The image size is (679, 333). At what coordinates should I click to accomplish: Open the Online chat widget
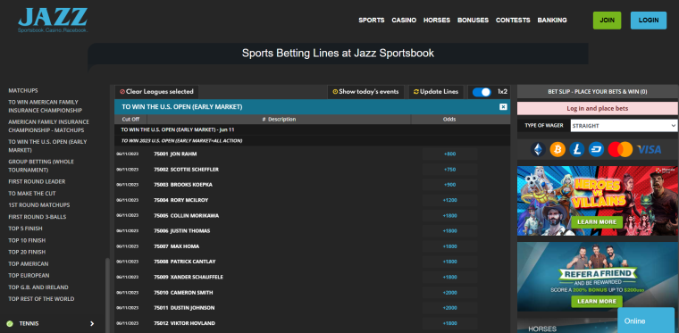pos(646,321)
